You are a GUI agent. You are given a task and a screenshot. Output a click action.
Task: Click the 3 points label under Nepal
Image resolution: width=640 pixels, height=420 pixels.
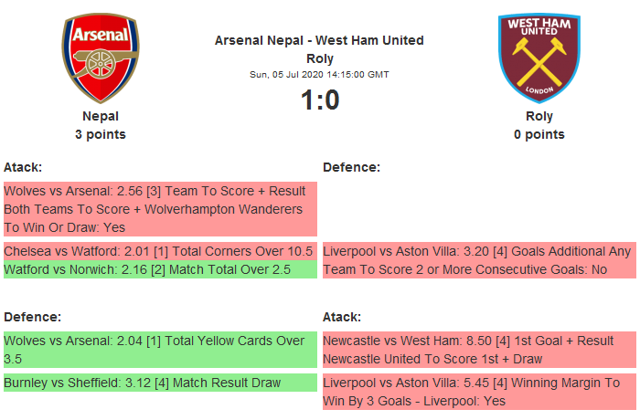tap(101, 134)
